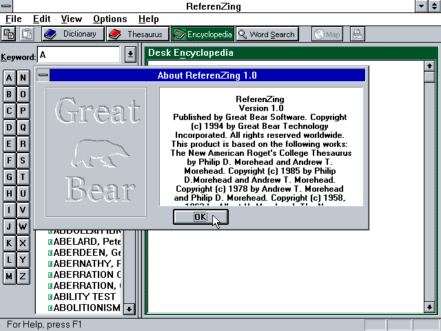This screenshot has width=441, height=331.
Task: Open the Keyword history dropdown arrow
Action: pos(130,54)
